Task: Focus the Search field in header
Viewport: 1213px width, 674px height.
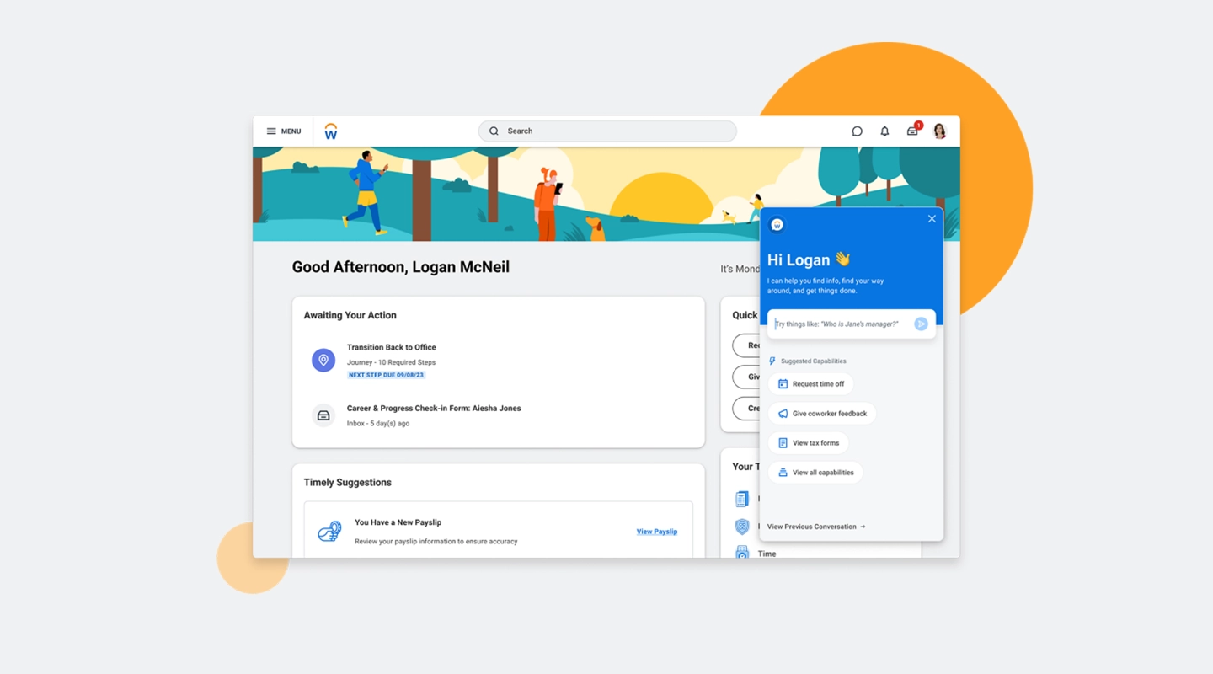Action: click(607, 131)
